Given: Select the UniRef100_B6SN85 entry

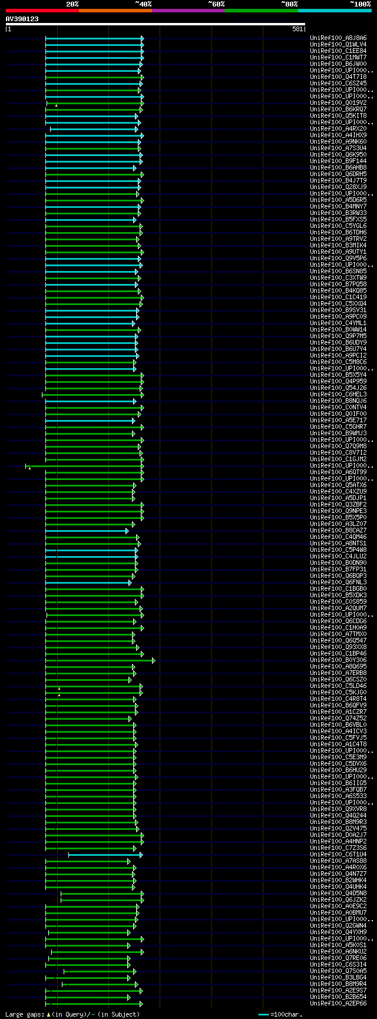Looking at the screenshot, I should tap(338, 272).
